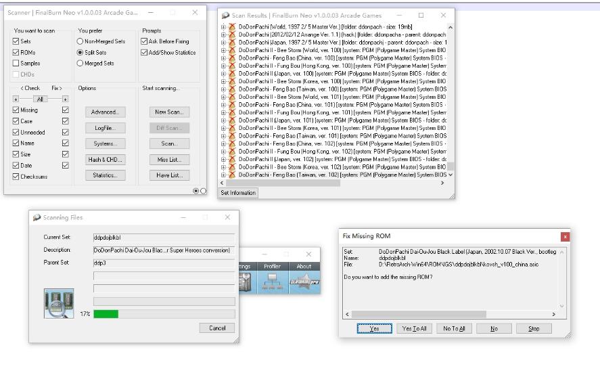
Task: Click the red X icon for Bee Storm World ver. 100
Action: point(232,50)
